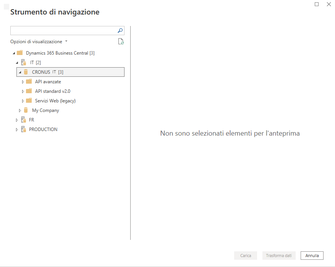Click the Annulla button

(312, 256)
